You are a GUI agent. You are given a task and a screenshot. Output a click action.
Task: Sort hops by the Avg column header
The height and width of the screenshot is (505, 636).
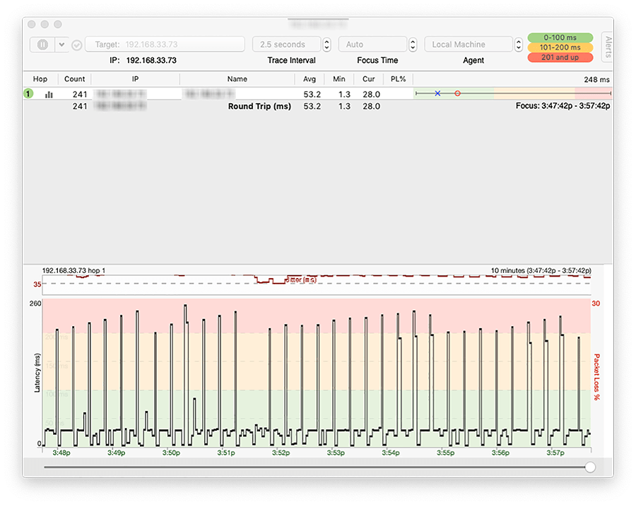point(310,79)
